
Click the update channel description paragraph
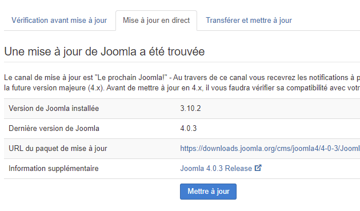pyautogui.click(x=182, y=83)
